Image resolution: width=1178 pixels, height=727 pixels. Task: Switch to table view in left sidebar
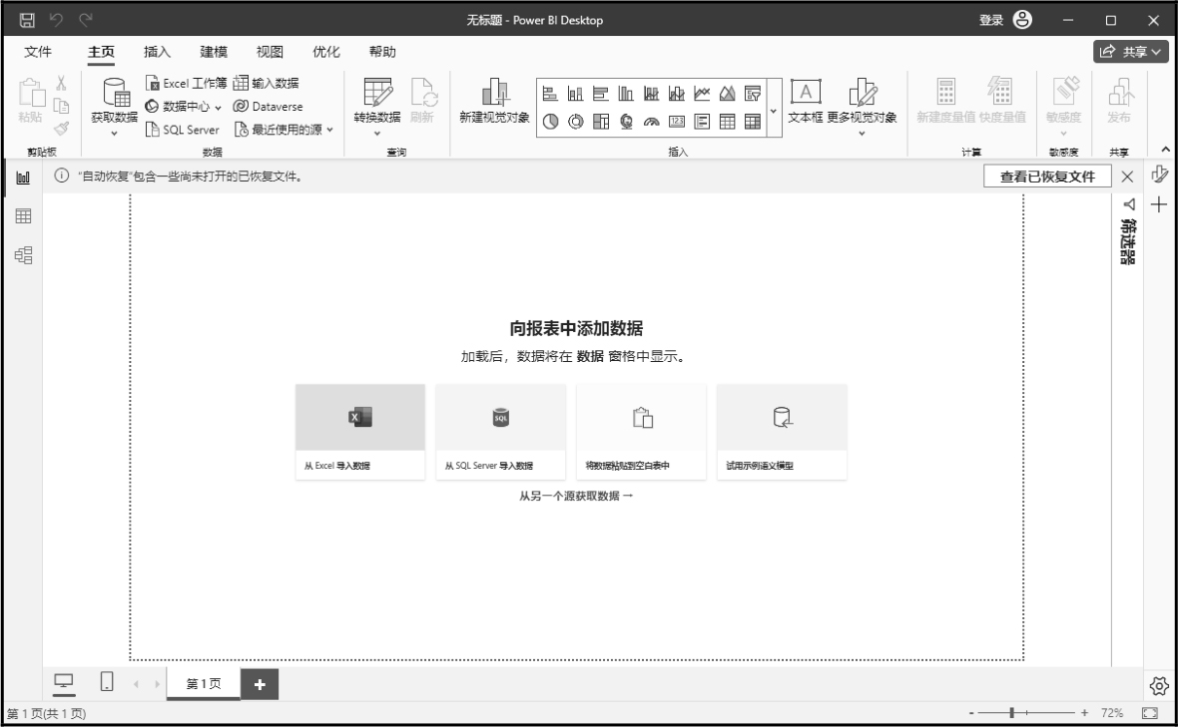[x=23, y=216]
